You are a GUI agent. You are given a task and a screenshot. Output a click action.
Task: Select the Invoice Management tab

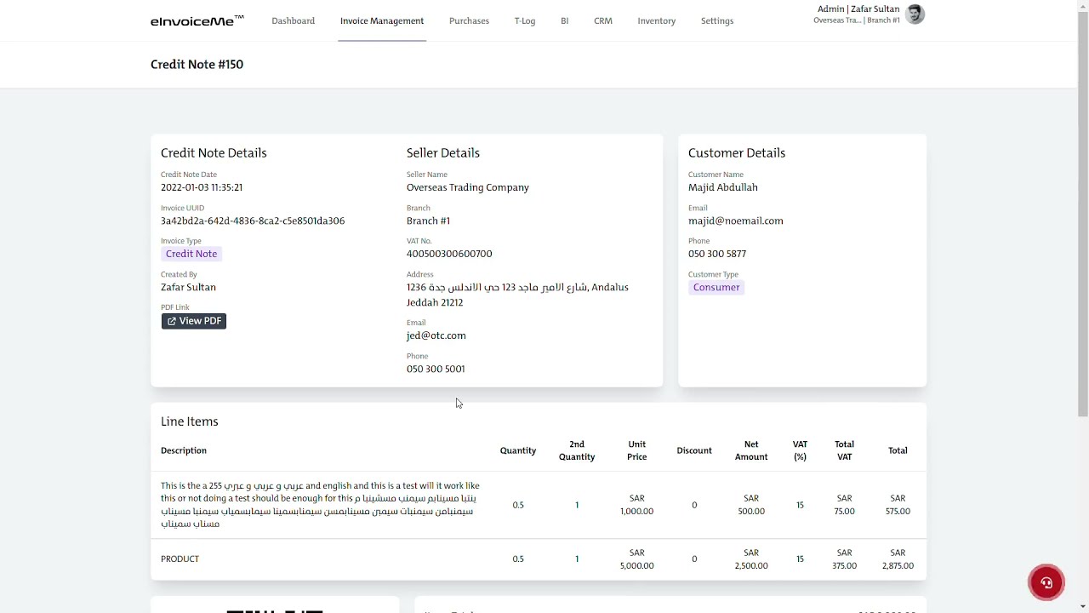(x=381, y=20)
